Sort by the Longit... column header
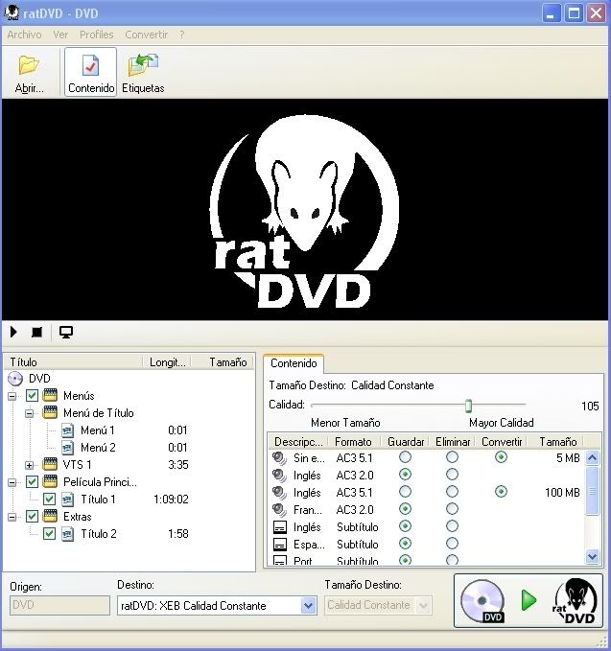611x651 pixels. click(167, 362)
